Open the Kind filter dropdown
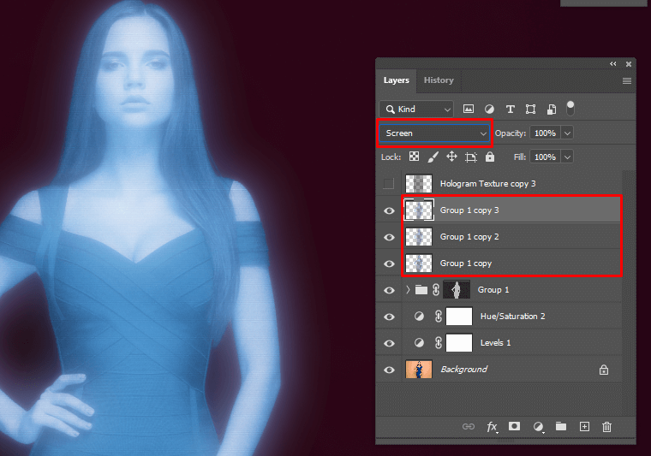Screen dimensions: 651x456 coord(416,109)
